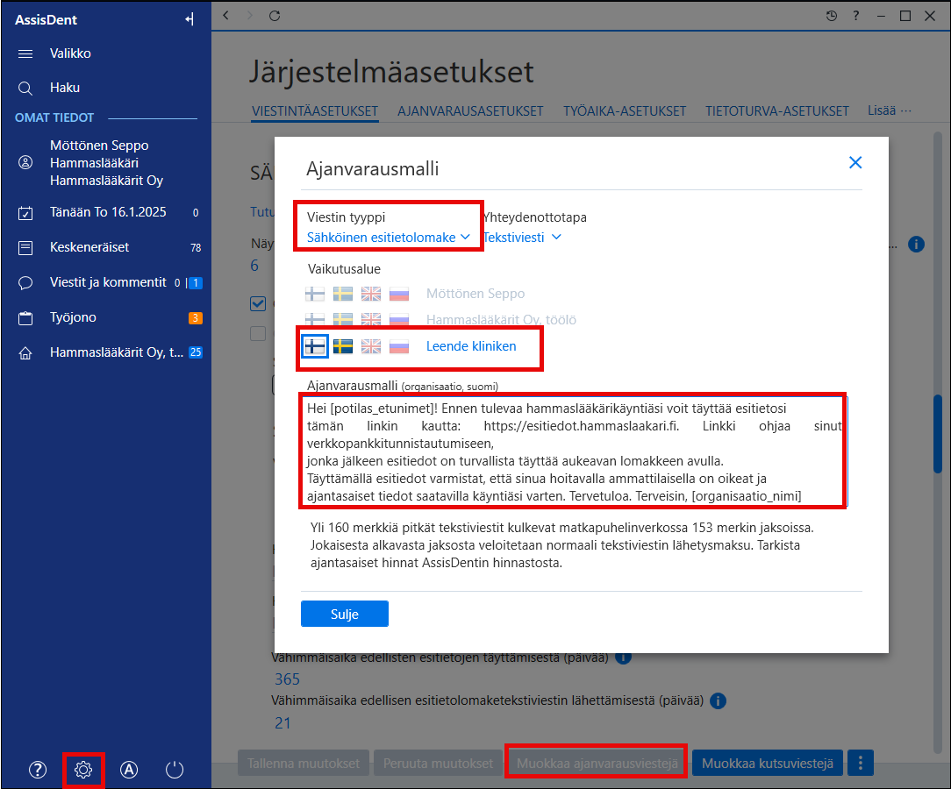
Task: Toggle the unchecked checkbox behind the dialog
Action: coord(258,333)
